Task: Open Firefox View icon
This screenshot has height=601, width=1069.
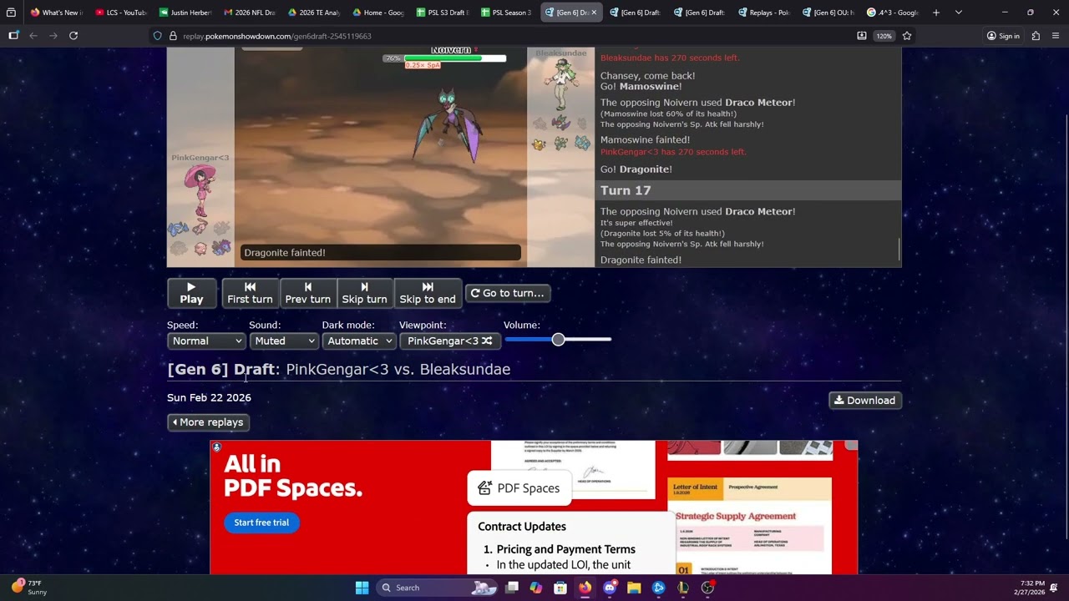Action: pyautogui.click(x=11, y=13)
